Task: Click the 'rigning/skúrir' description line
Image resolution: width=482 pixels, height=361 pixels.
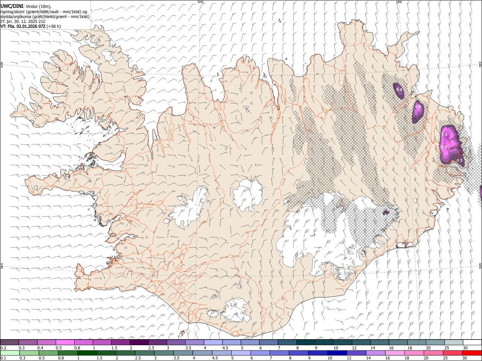Action: pyautogui.click(x=44, y=11)
